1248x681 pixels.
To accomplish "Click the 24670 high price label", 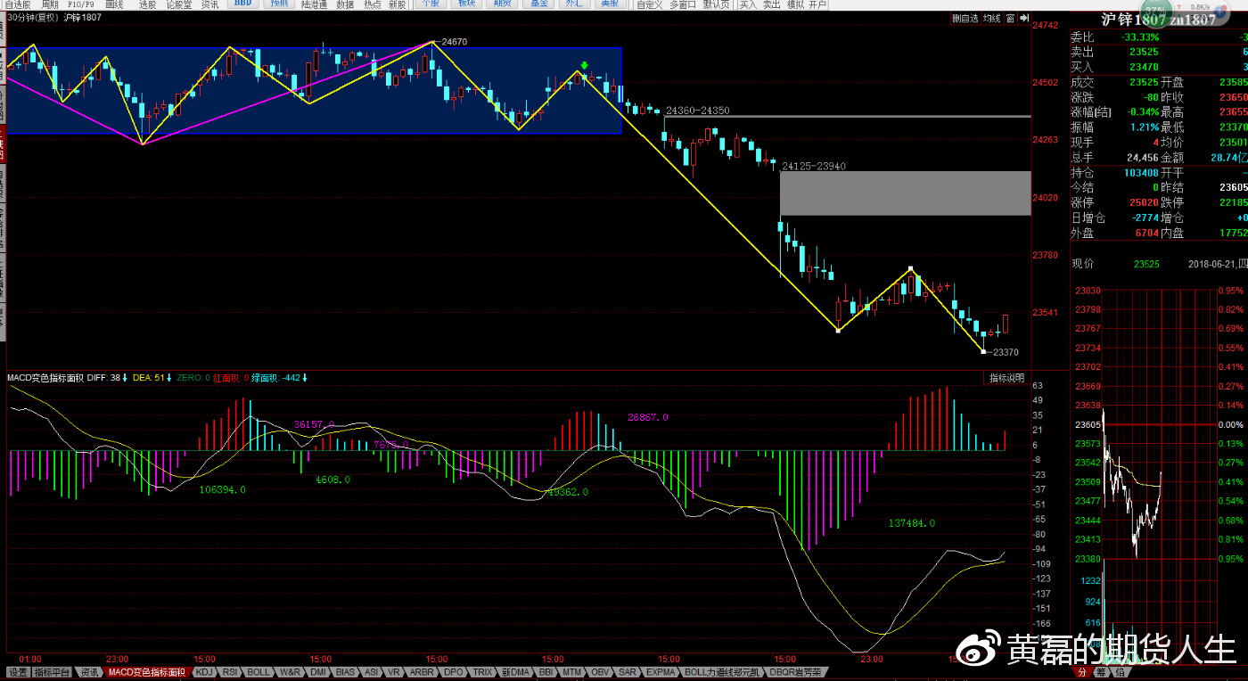I will (455, 42).
